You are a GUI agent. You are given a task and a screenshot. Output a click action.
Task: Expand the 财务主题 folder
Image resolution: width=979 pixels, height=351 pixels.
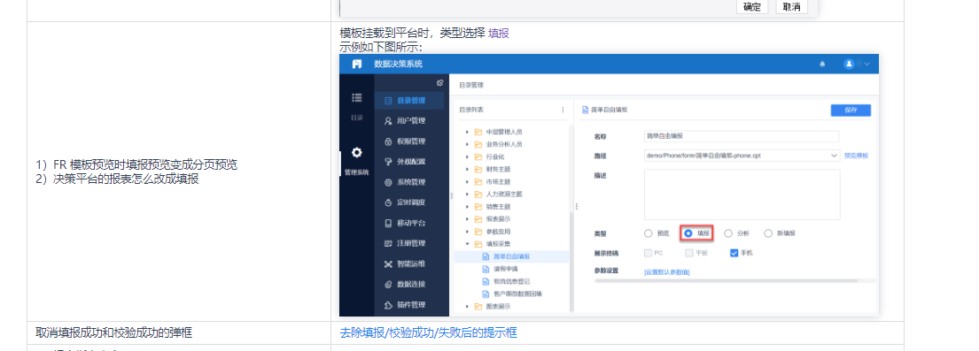click(x=467, y=169)
